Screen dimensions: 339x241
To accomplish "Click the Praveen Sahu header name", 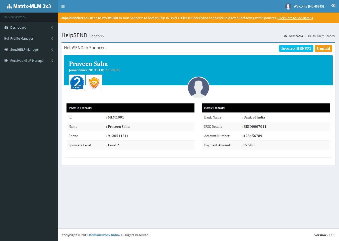I will click(88, 64).
